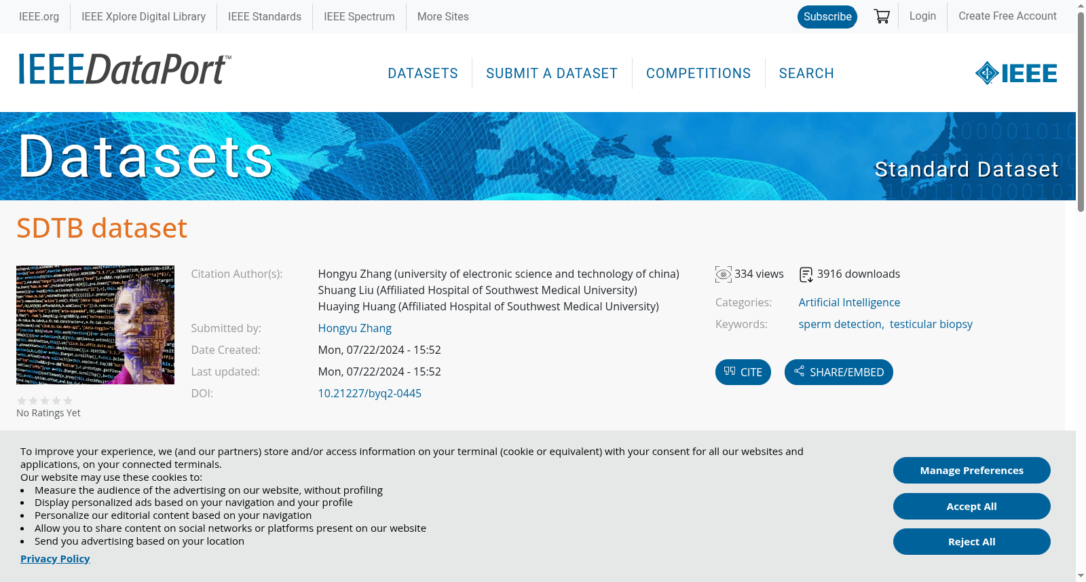
Task: Click the scrollbar up arrow
Action: (x=1081, y=5)
